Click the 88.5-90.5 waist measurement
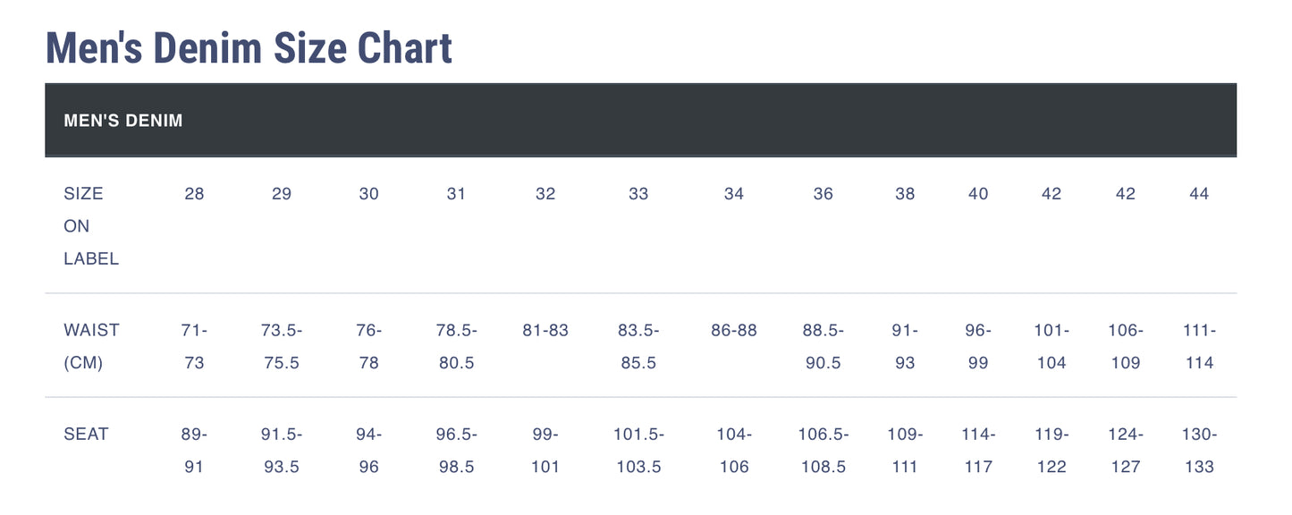The height and width of the screenshot is (515, 1292). coord(823,346)
